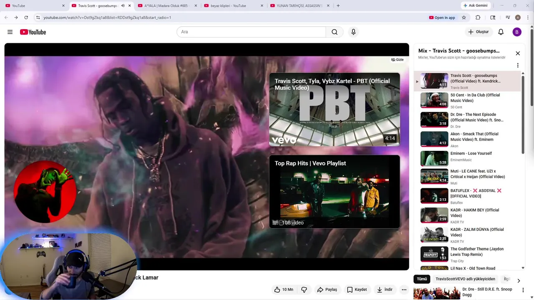Play Lil Nas X Old Town Road
Screen dimensions: 534x300
[467, 268]
